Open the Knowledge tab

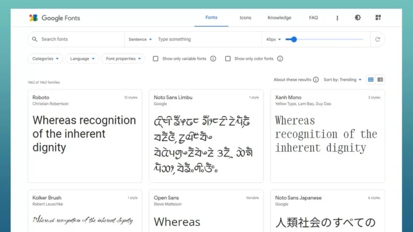[x=279, y=18]
